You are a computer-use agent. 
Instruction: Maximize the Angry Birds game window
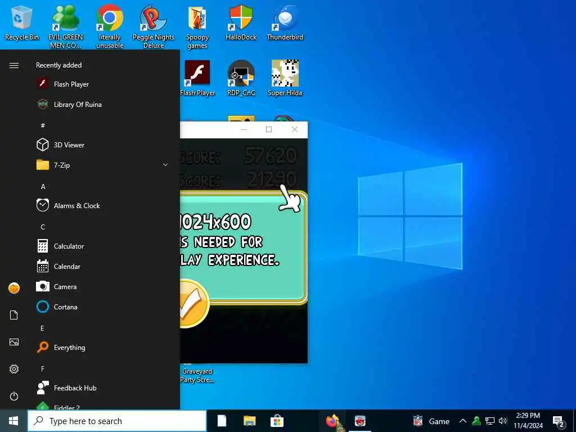pyautogui.click(x=269, y=129)
